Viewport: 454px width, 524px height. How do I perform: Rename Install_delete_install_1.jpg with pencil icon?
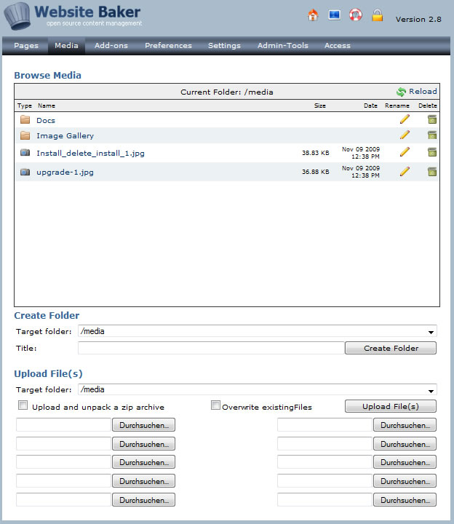tap(405, 152)
